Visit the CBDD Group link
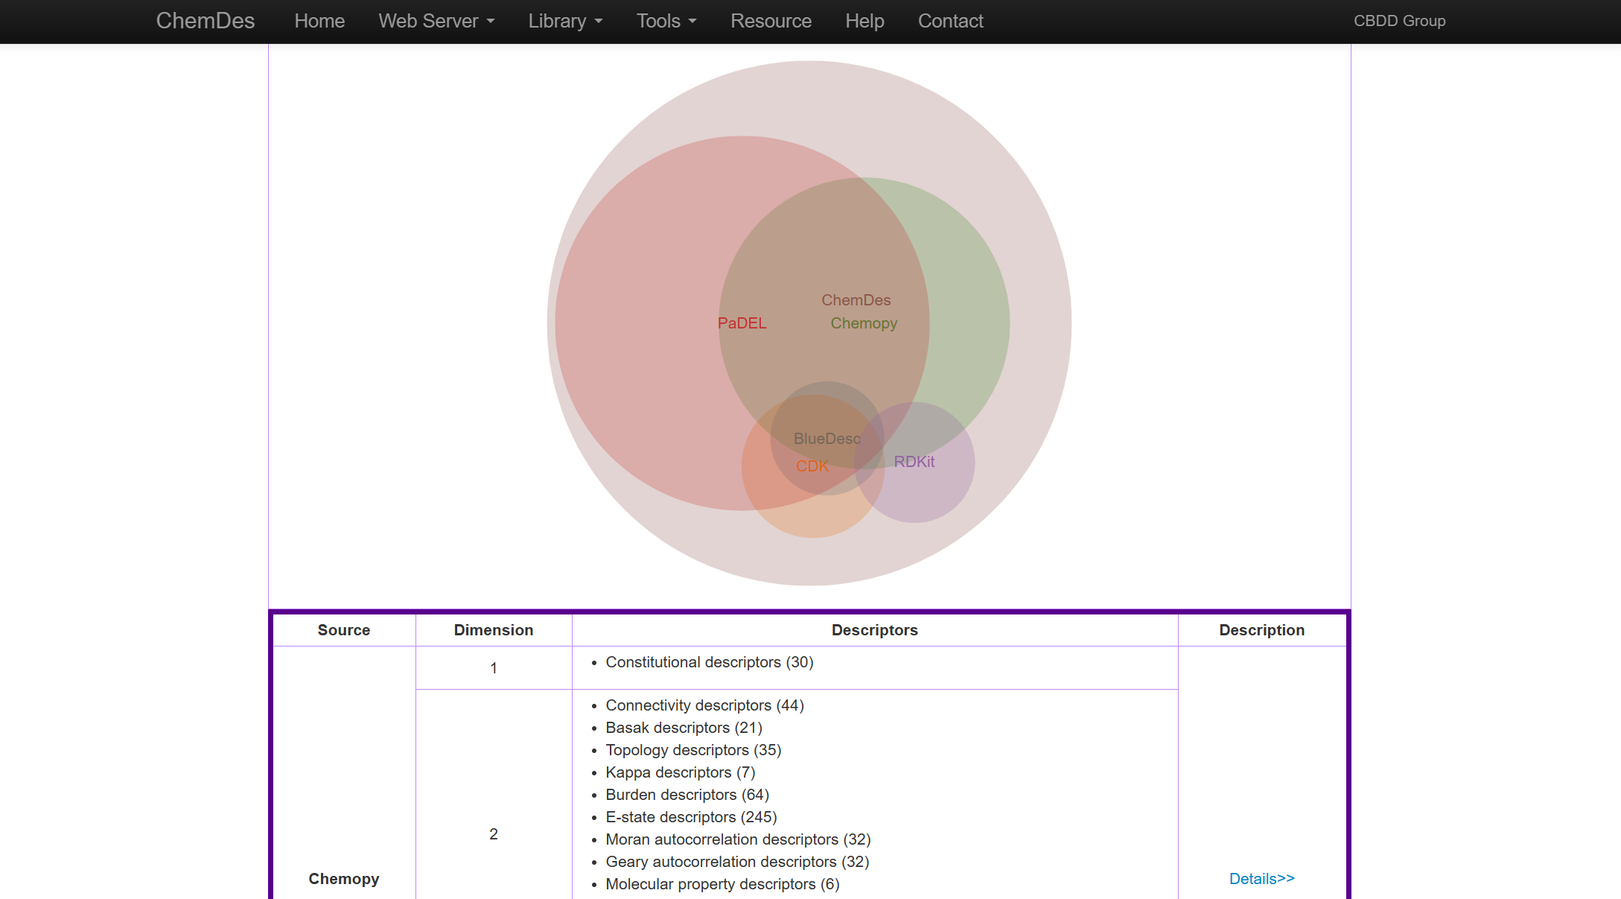Screen dimensions: 1621x899 pos(1399,21)
